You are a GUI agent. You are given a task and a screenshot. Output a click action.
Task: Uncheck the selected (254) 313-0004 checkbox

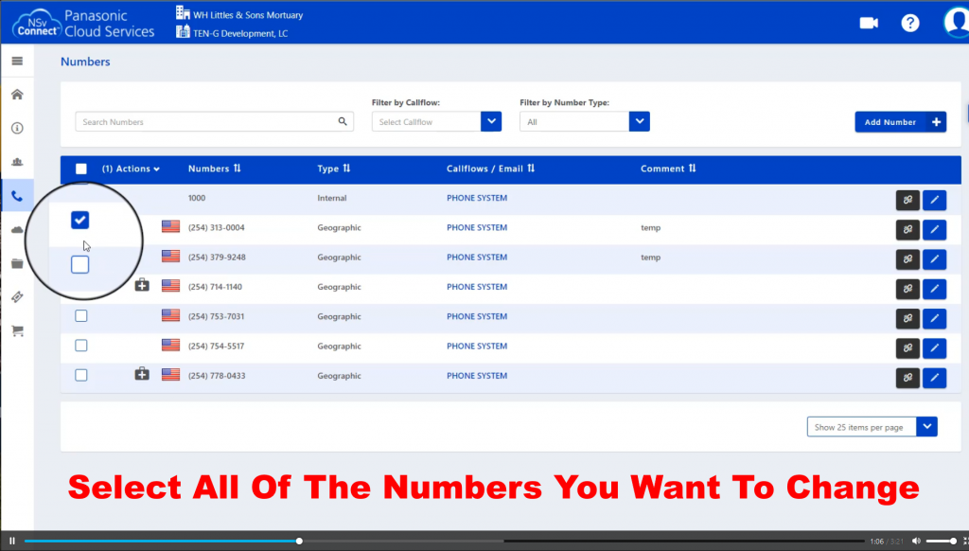tap(80, 219)
